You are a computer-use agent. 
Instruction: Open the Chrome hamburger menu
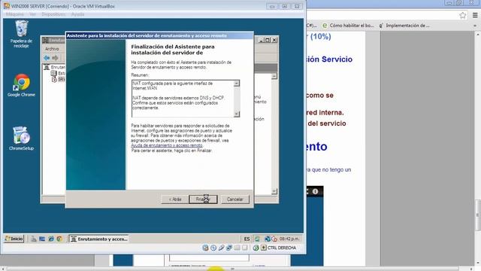(x=475, y=15)
